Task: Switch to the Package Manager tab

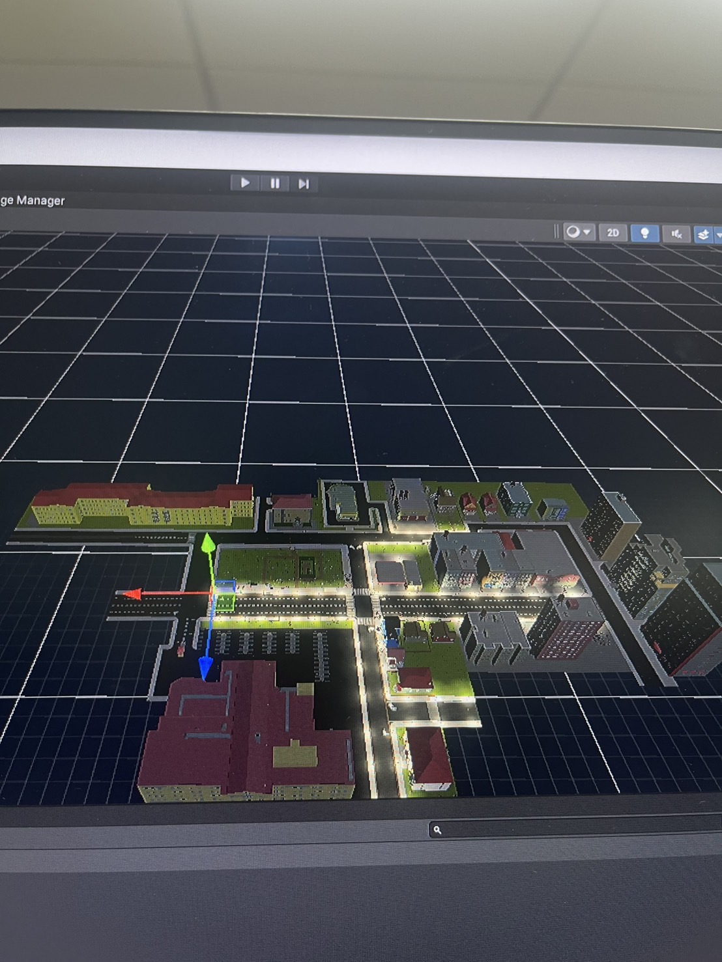Action: [33, 201]
